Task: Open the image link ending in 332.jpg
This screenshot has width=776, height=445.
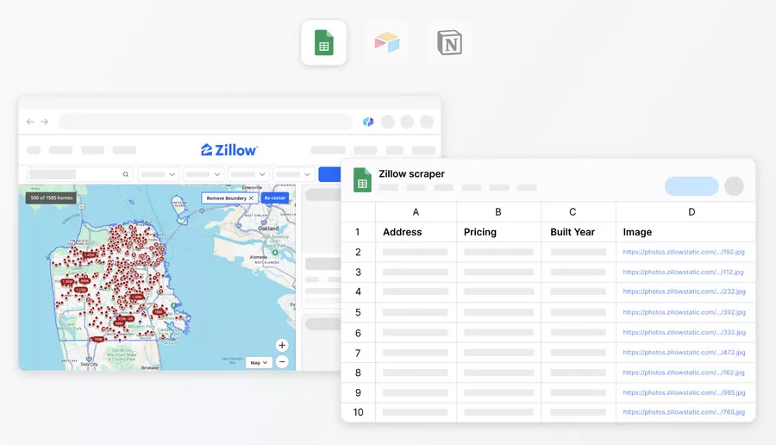Action: coord(684,333)
